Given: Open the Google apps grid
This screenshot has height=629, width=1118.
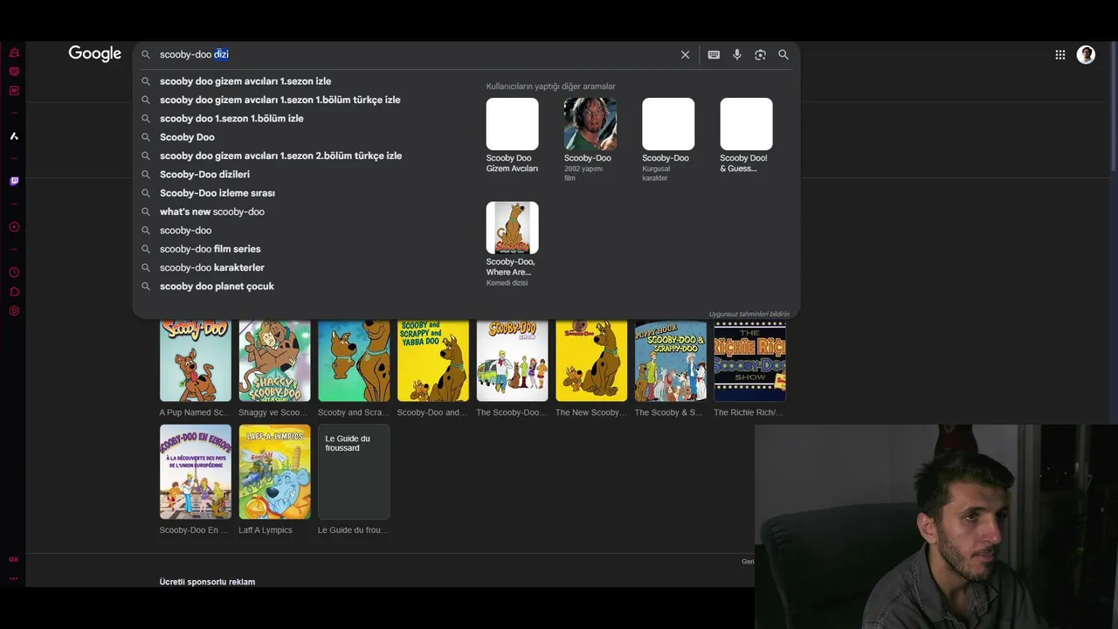Looking at the screenshot, I should tap(1060, 54).
